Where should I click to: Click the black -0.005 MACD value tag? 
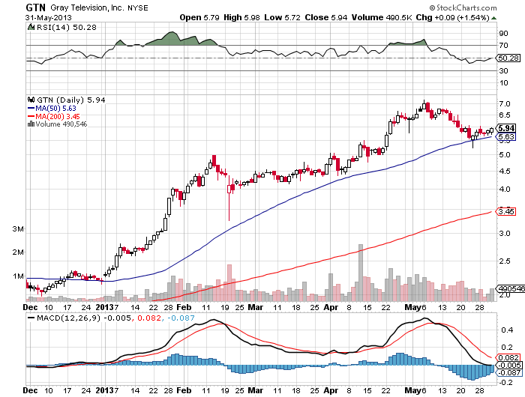coord(508,366)
